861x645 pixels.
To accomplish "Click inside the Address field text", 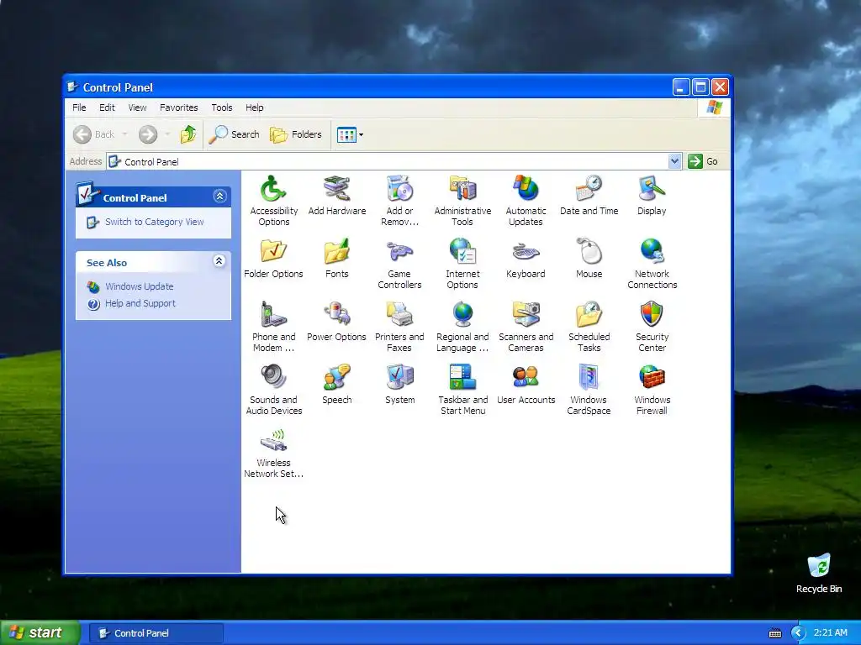I will tap(151, 162).
